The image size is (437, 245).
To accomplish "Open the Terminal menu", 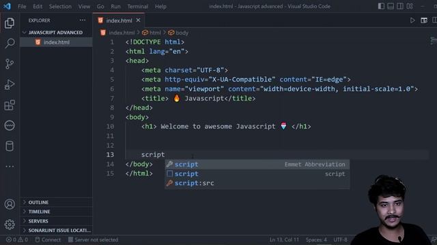I will click(x=138, y=6).
